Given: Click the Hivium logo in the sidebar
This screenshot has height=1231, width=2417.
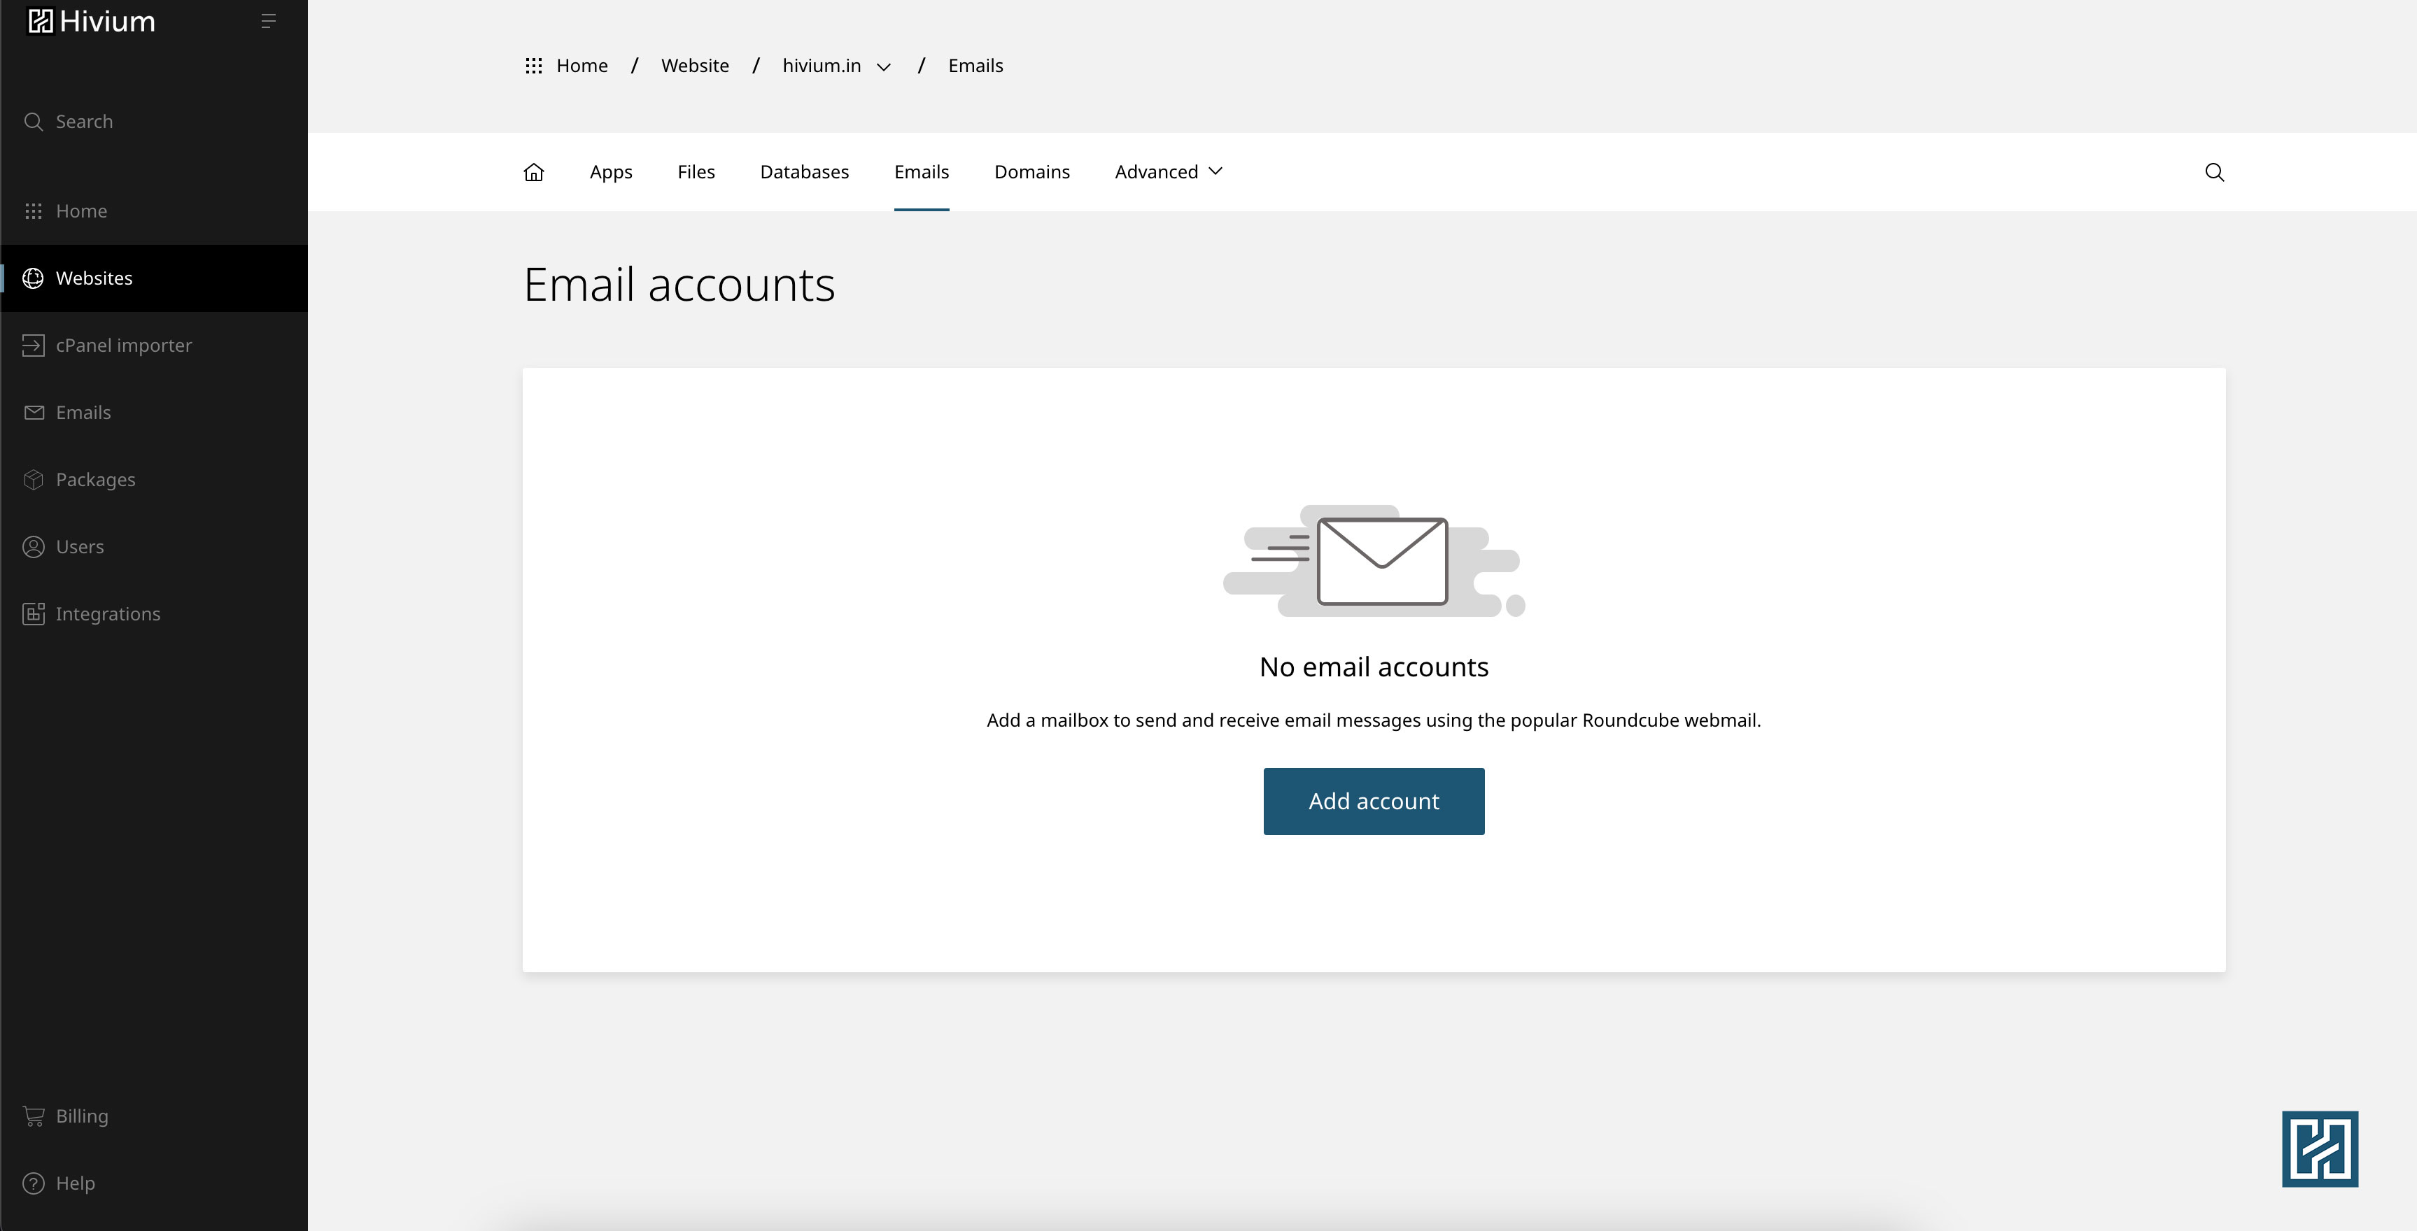Looking at the screenshot, I should [92, 20].
